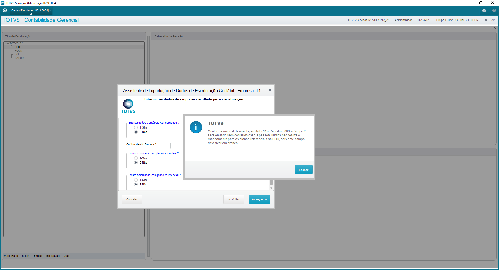Screen dimensions: 499x270
Task: Click the Fechar button in message
Action: (x=304, y=170)
